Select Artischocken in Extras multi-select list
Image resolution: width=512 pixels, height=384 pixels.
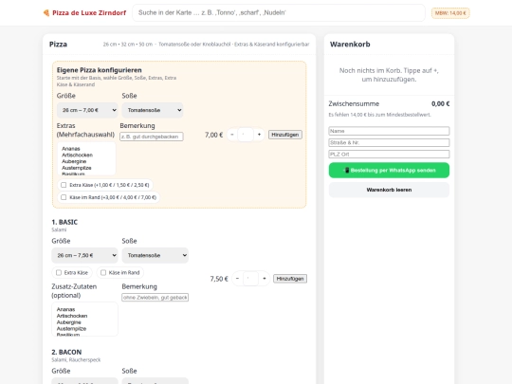click(x=77, y=155)
